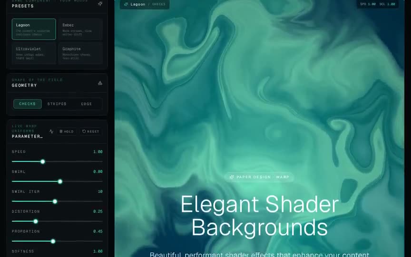411x257 pixels.
Task: Select the Lagoon preset card
Action: [34, 29]
